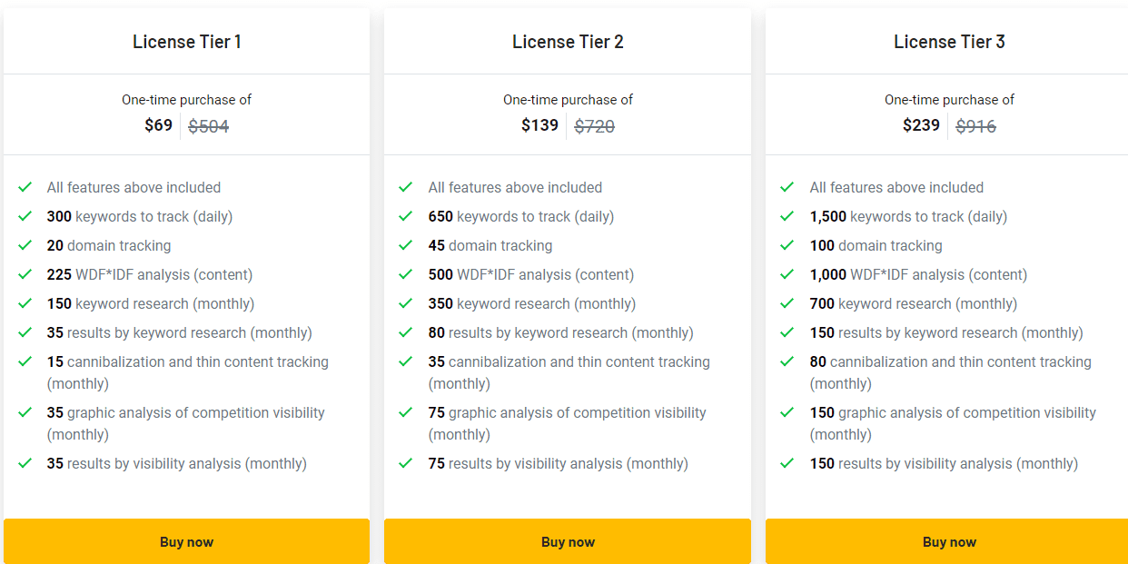
Task: Click All features above included in Tier 1
Action: coord(134,187)
